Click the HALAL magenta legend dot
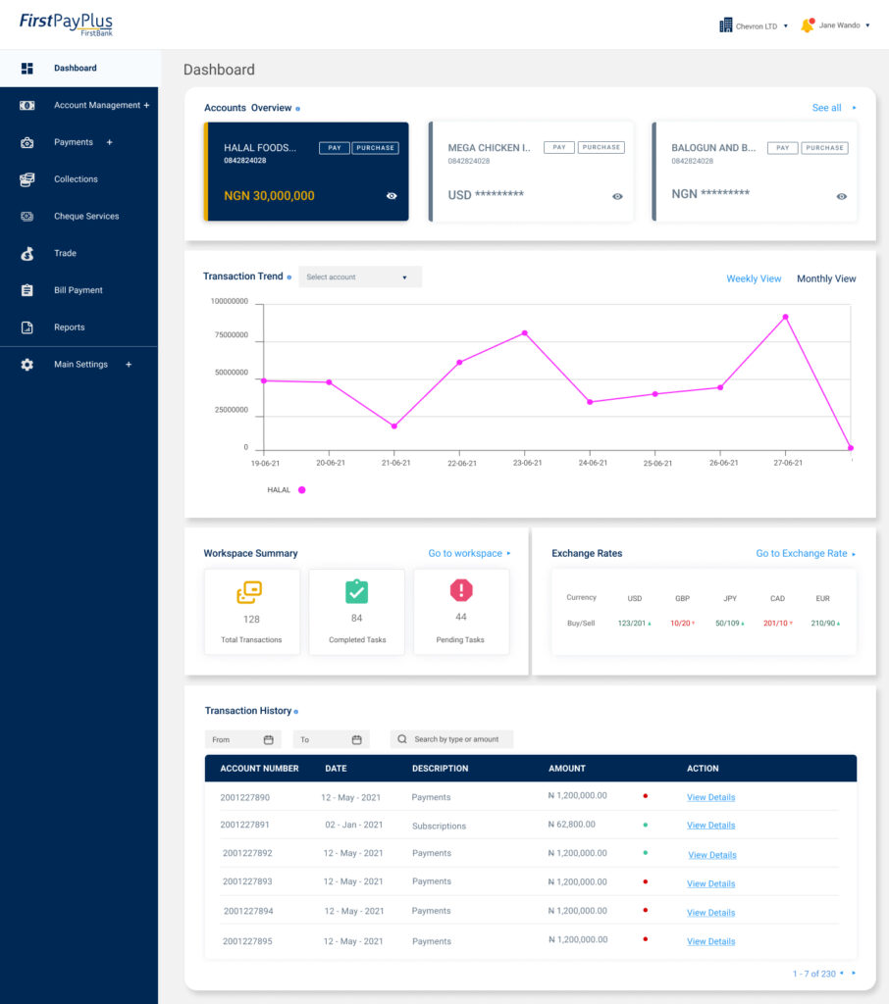The image size is (889, 1004). click(x=301, y=490)
